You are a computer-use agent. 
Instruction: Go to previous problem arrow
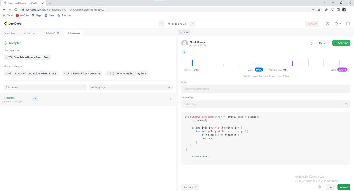[x=161, y=24]
